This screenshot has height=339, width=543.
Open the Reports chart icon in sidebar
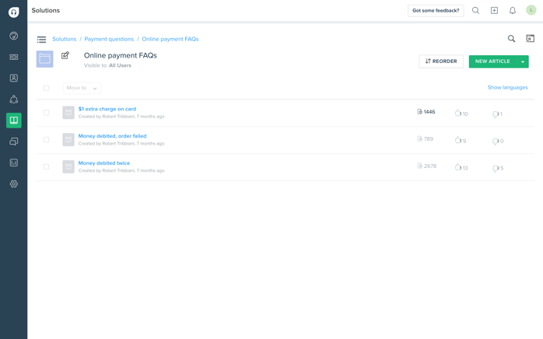pyautogui.click(x=13, y=163)
